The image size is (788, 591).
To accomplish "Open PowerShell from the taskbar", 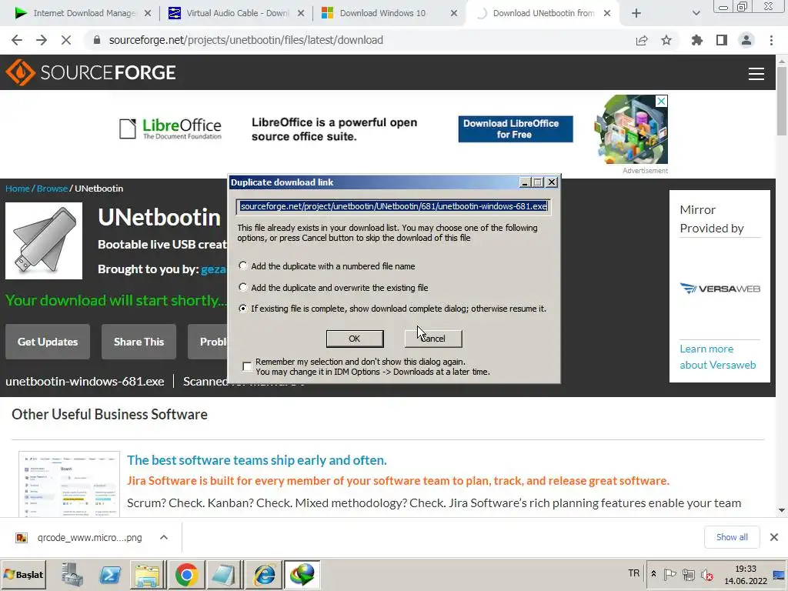I will click(x=110, y=575).
